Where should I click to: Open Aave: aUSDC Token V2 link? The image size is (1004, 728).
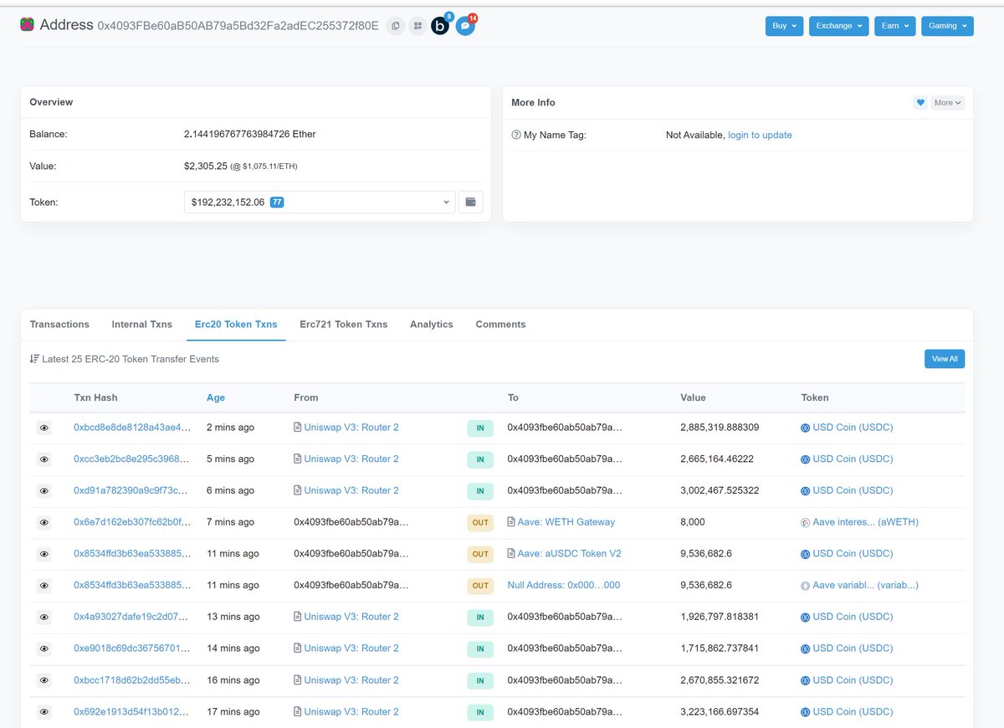570,554
